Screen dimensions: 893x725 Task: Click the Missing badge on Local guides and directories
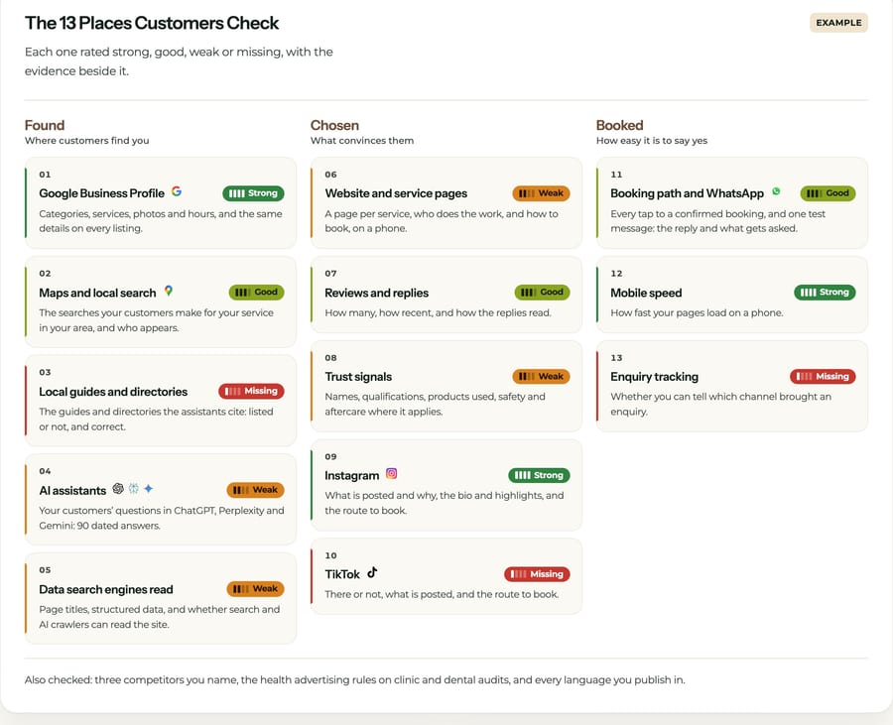pos(251,391)
